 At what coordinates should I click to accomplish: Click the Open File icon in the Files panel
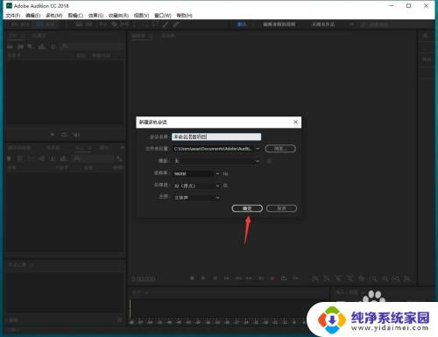[11, 46]
